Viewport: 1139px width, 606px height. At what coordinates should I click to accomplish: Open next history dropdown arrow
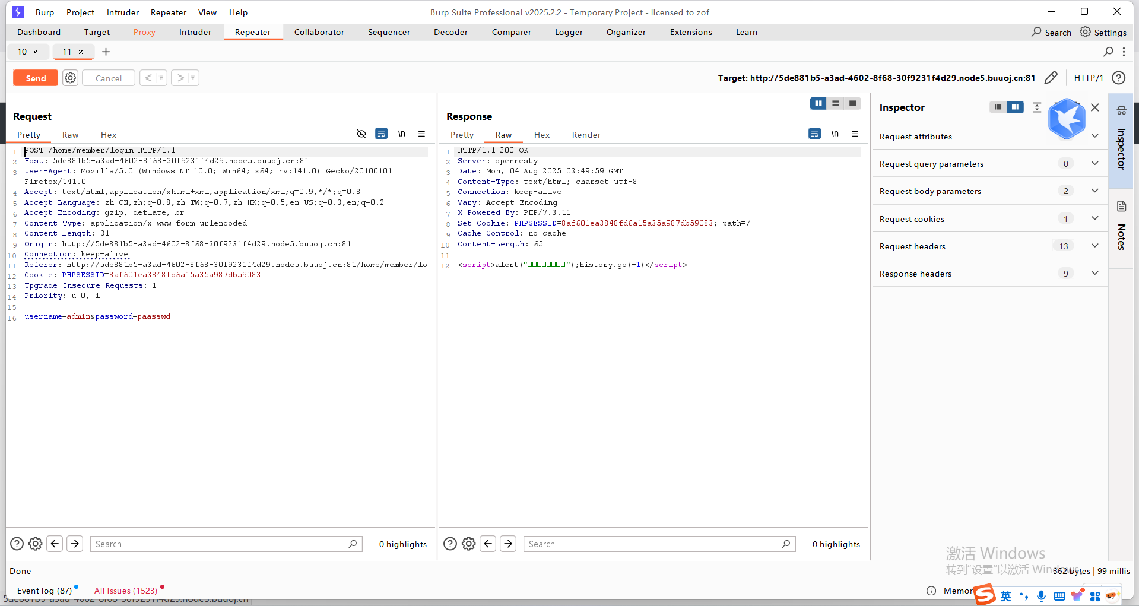point(193,78)
